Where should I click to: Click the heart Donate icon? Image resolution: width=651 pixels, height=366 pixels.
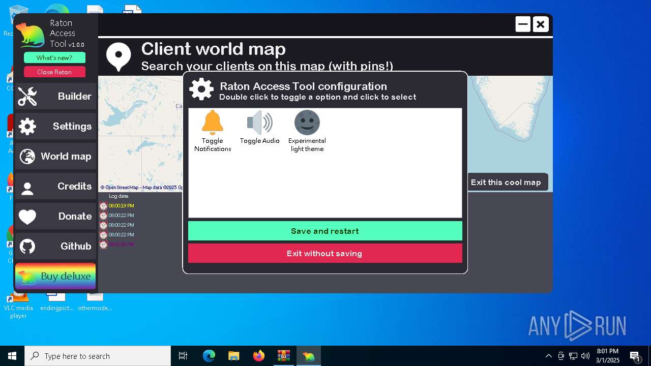[27, 217]
